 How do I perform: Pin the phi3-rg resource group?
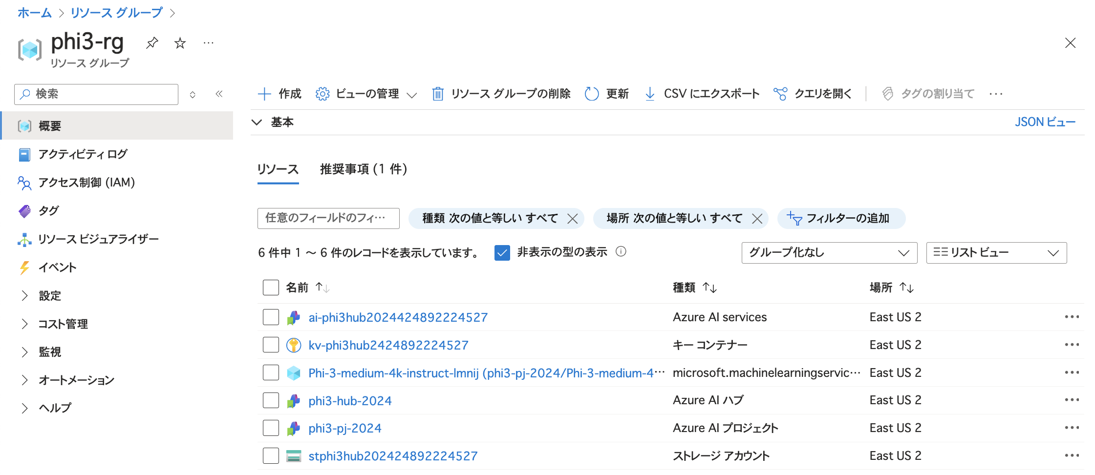[x=152, y=43]
